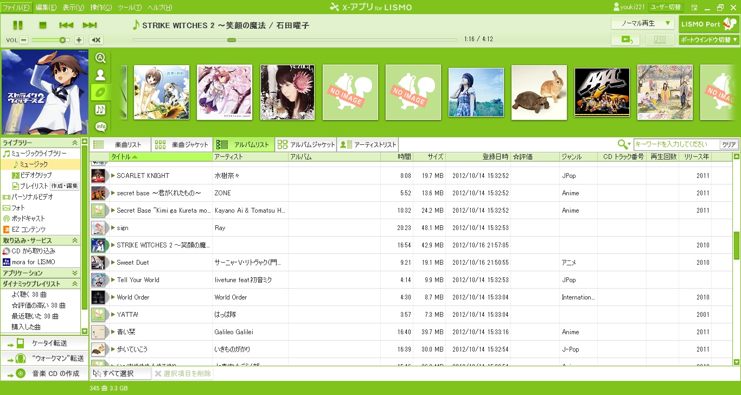Collapse the 取り込み・サービス section
Viewport: 741px width, 395px height.
point(75,240)
